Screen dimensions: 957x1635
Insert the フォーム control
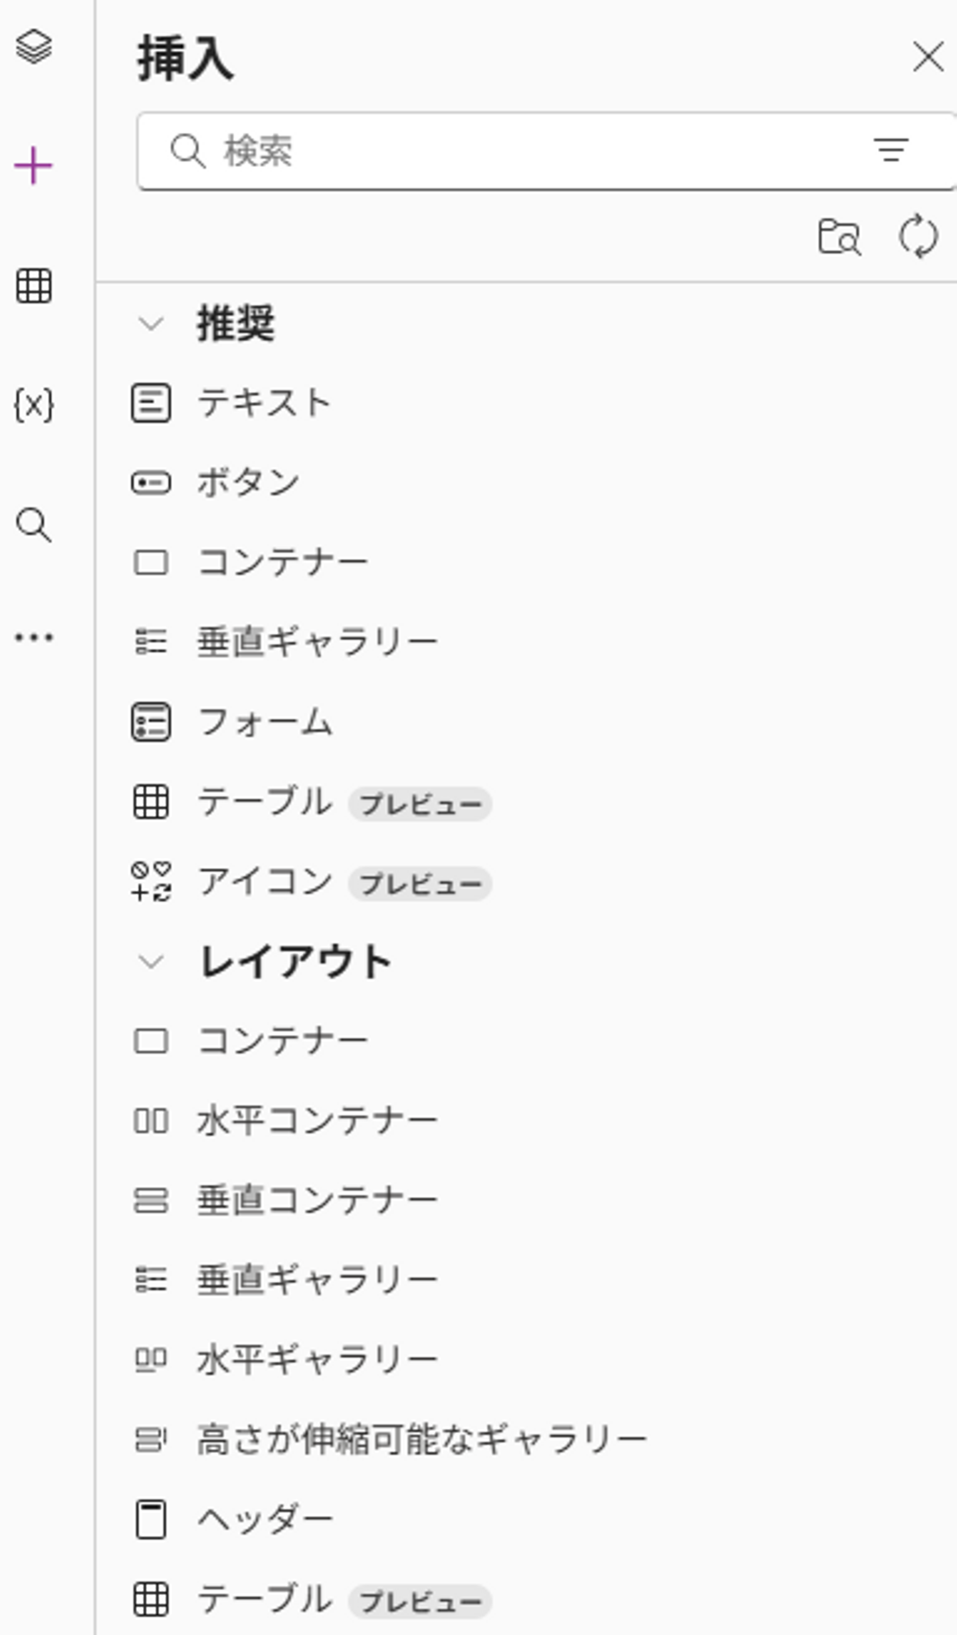(x=265, y=722)
